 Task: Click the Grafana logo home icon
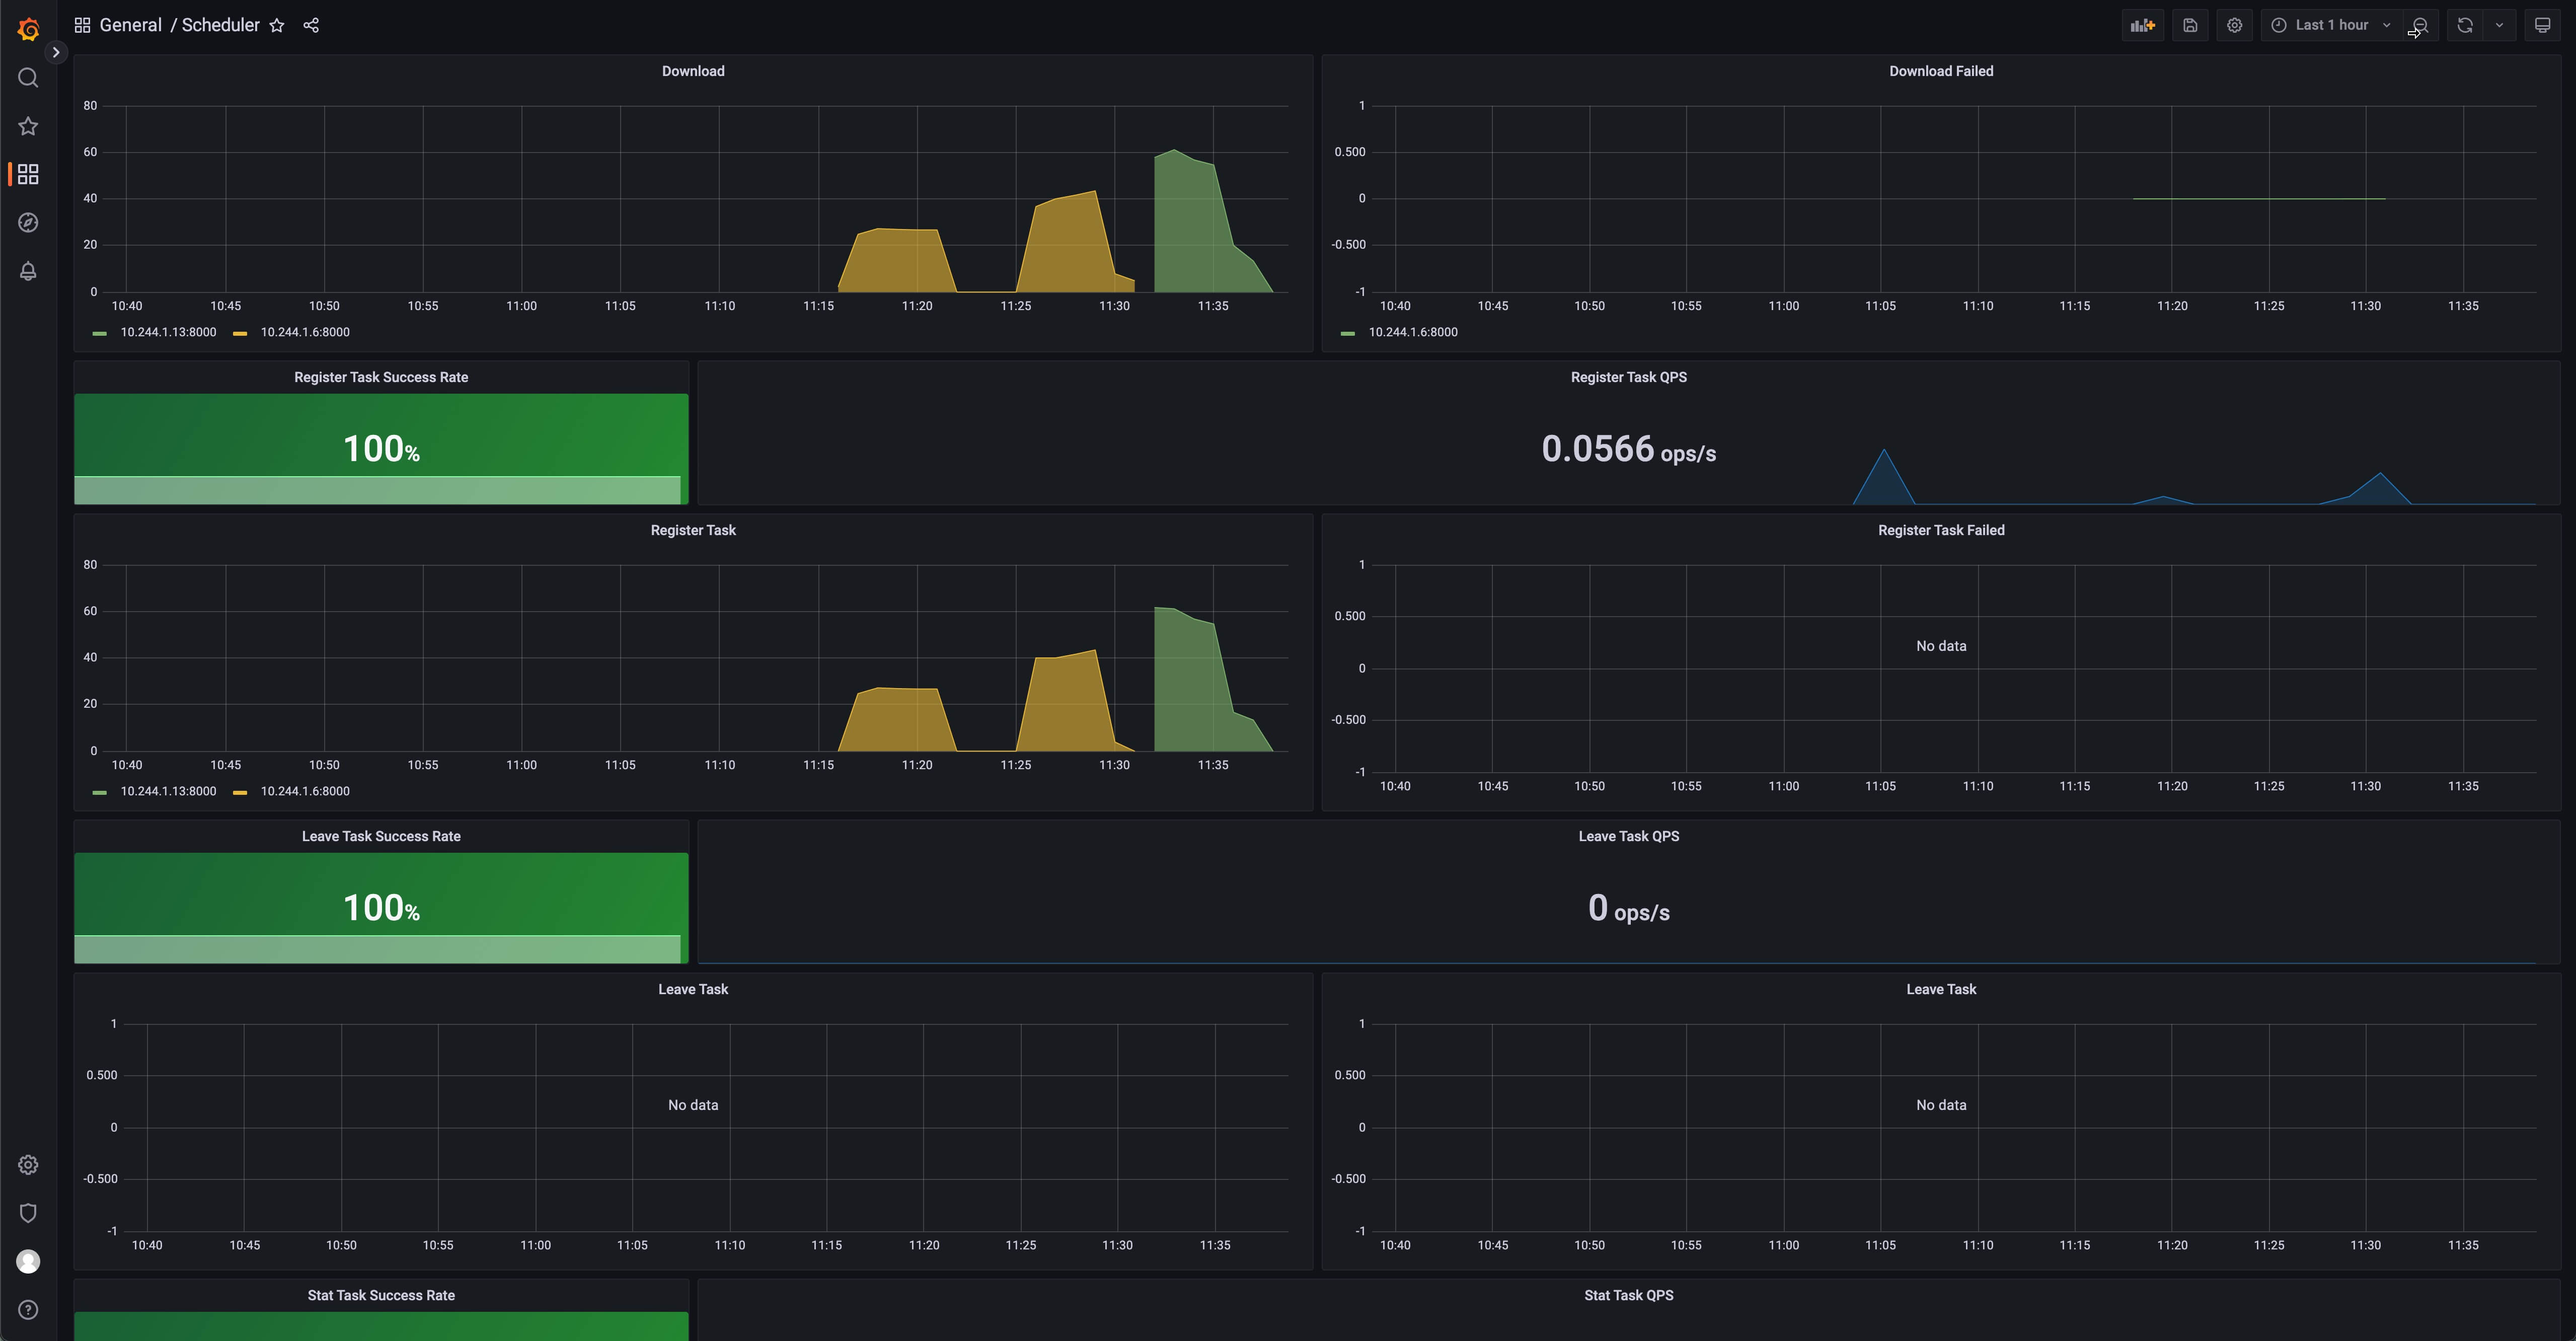pyautogui.click(x=28, y=29)
